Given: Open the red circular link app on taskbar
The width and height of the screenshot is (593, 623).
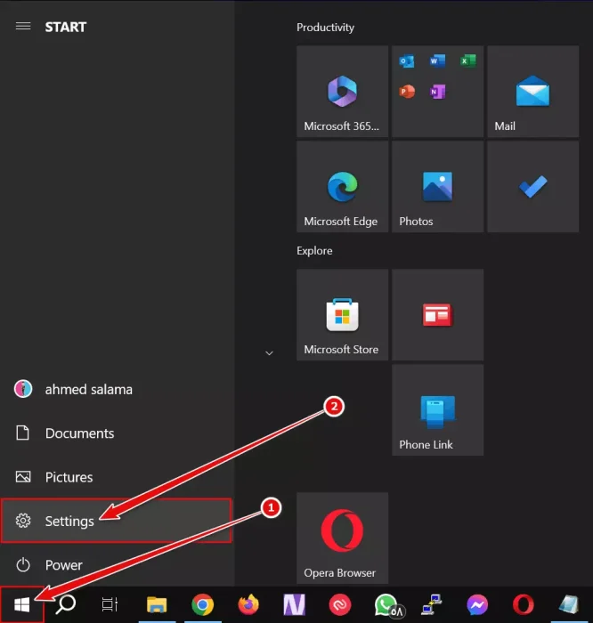Looking at the screenshot, I should coord(340,604).
